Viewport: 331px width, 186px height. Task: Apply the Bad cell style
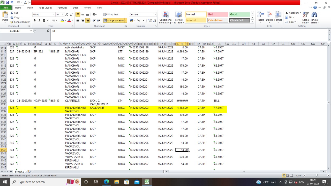tap(217, 14)
